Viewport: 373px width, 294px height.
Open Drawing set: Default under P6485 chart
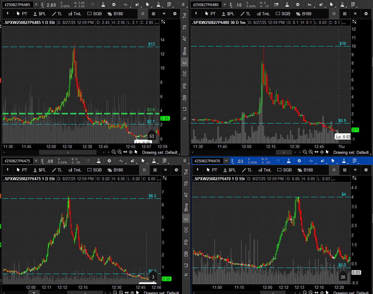pos(160,152)
